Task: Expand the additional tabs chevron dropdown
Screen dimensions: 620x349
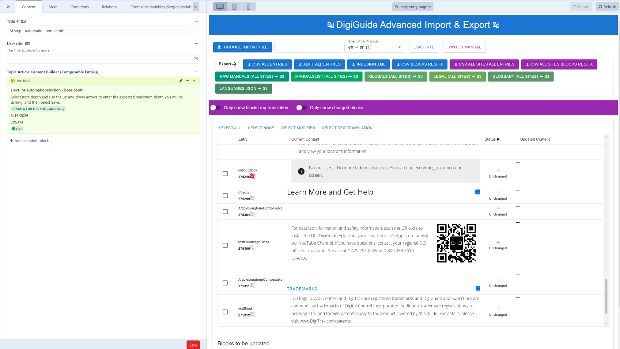Action: (x=196, y=7)
